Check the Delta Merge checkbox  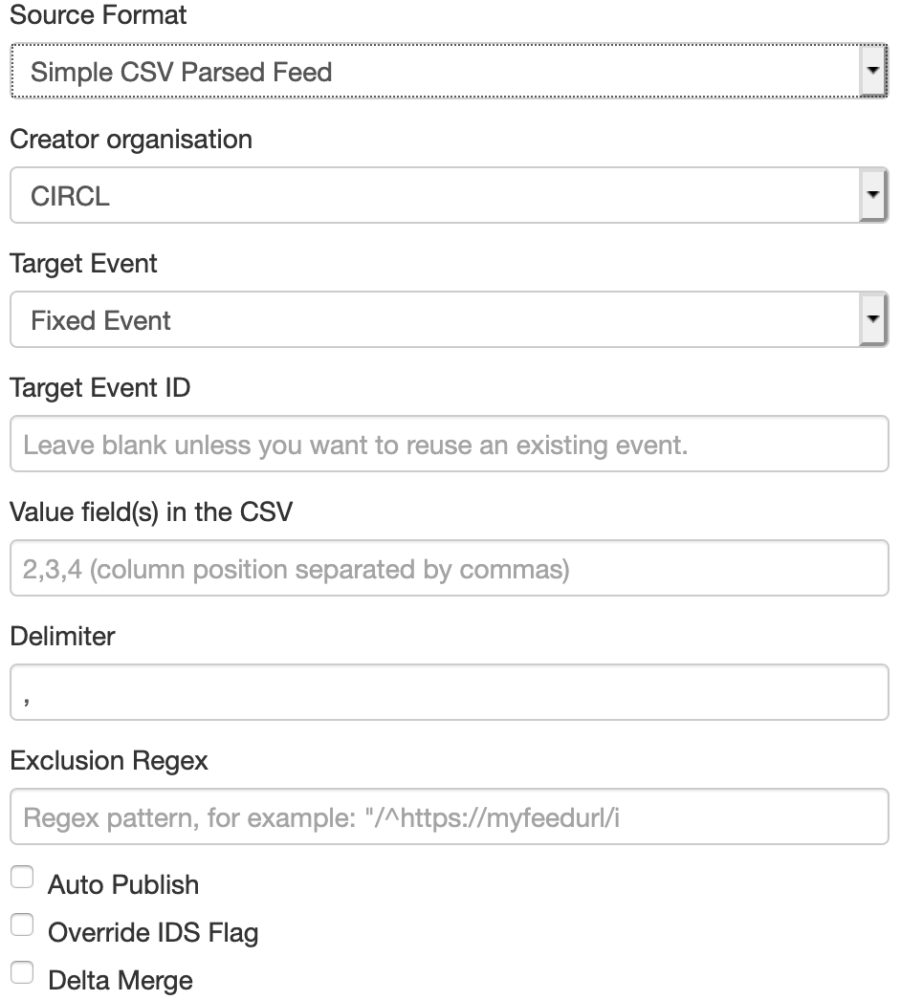click(x=22, y=973)
